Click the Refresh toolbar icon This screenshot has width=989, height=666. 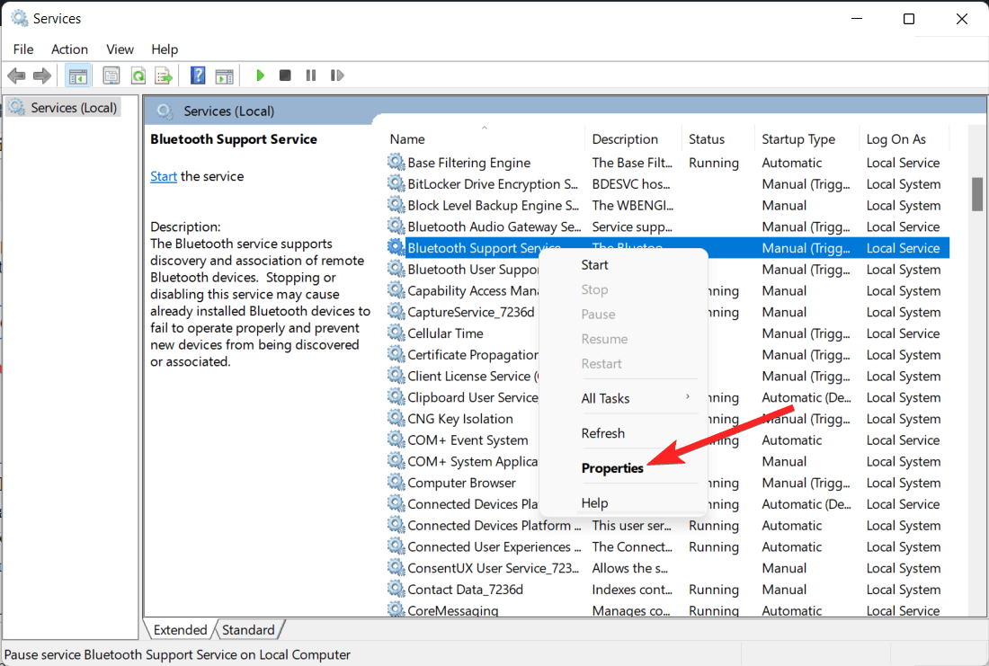[x=138, y=75]
